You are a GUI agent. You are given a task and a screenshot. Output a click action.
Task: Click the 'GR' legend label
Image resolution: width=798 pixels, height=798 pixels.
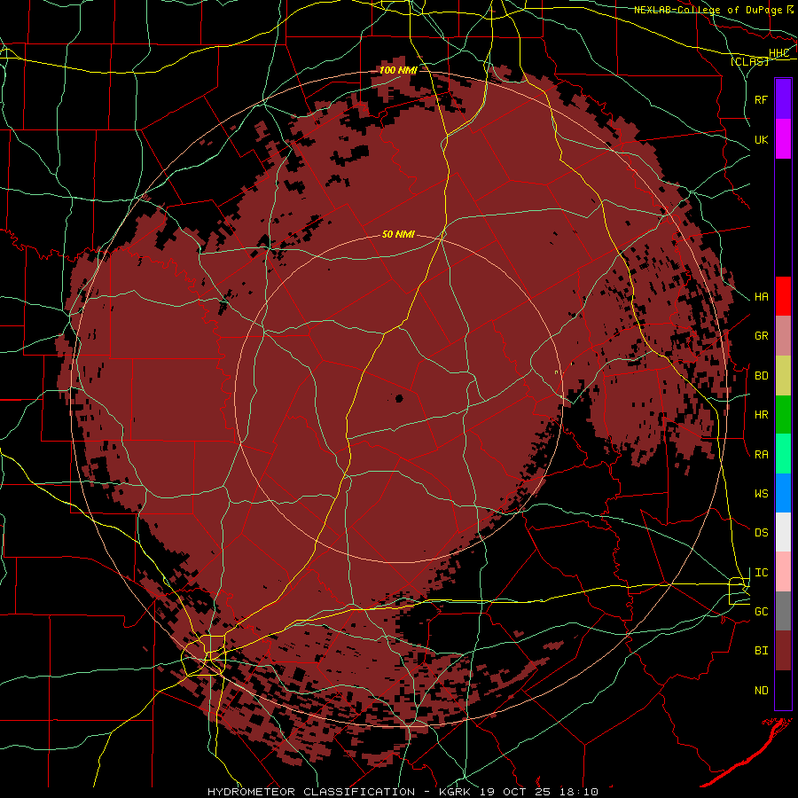tap(761, 336)
